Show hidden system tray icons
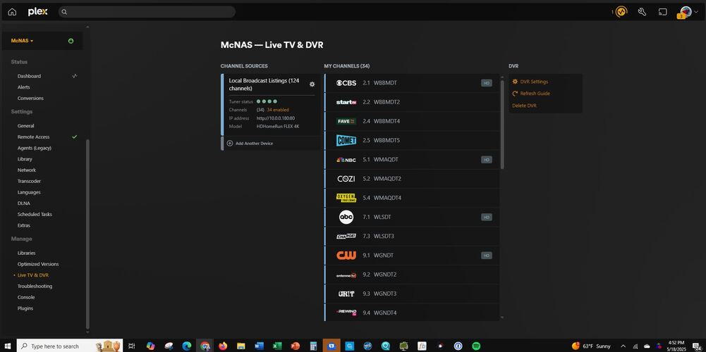This screenshot has height=352, width=706. [623, 346]
